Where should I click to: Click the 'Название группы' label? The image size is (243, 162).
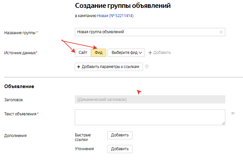(20, 33)
